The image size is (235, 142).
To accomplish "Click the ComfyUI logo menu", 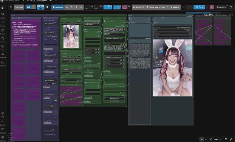I will [3, 8].
